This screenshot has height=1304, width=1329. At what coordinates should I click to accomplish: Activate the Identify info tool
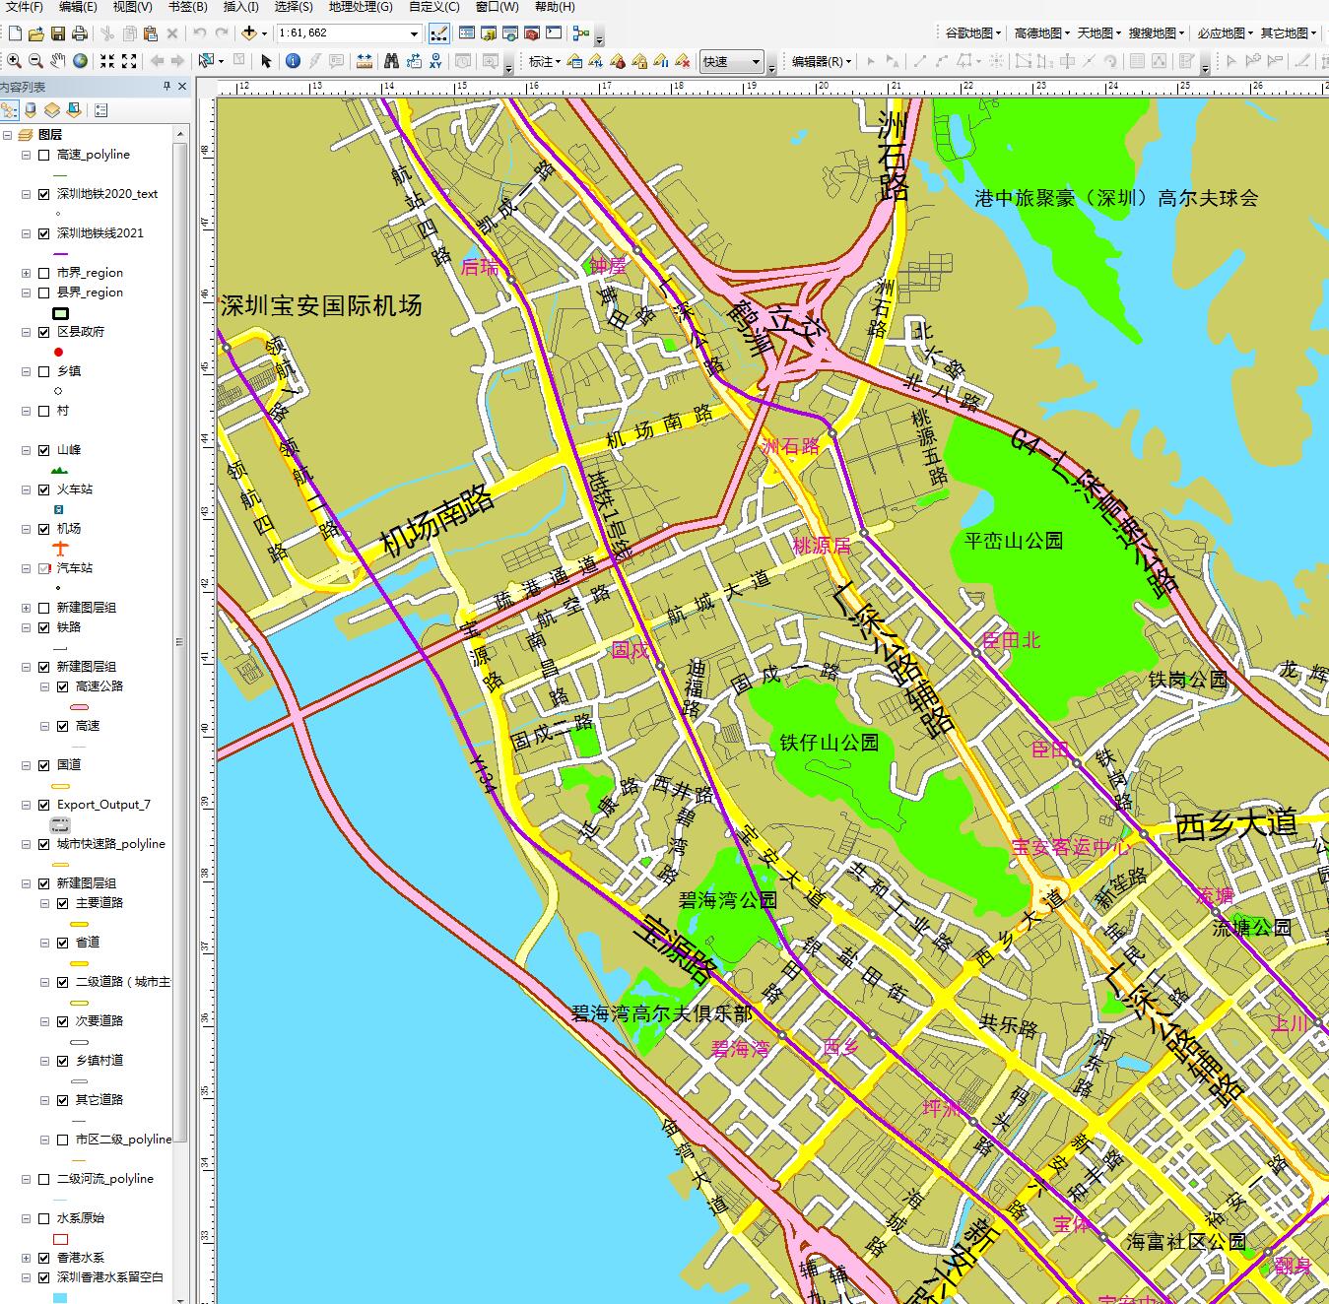point(293,61)
